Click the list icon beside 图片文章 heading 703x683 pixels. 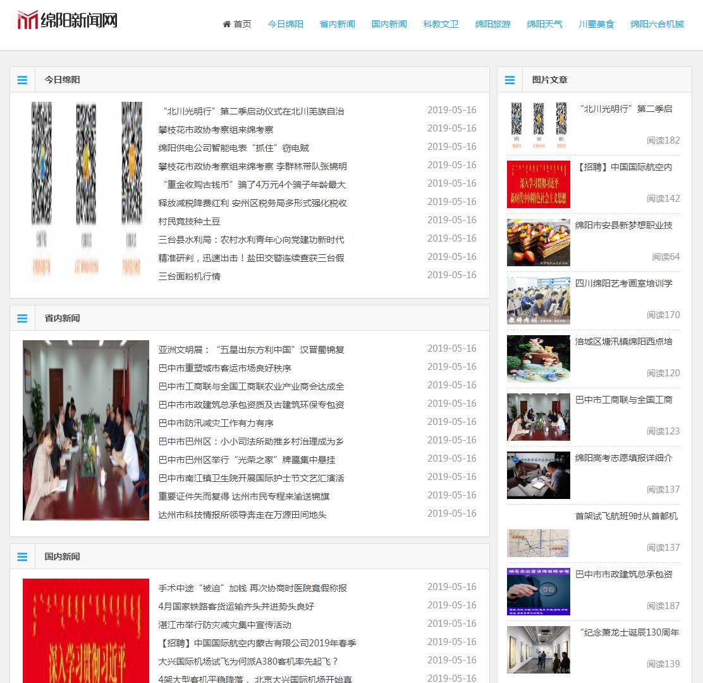point(510,80)
